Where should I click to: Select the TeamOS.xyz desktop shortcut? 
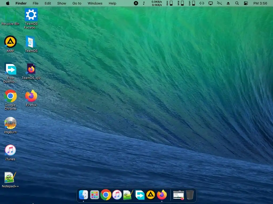click(x=31, y=71)
